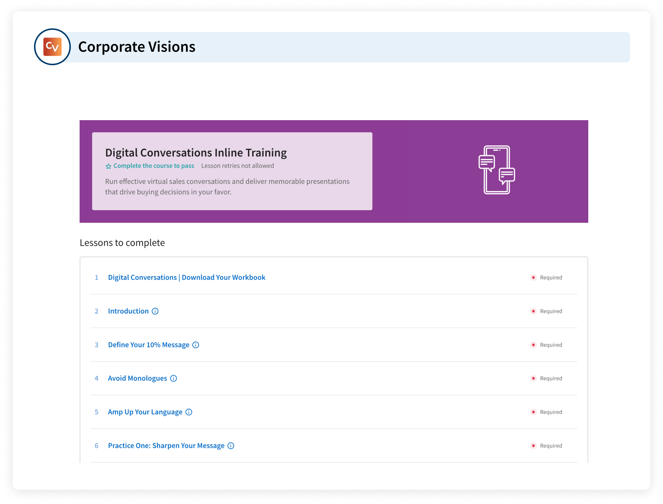663x504 pixels.
Task: Click red asterisk on Download Your Workbook row
Action: coord(533,278)
